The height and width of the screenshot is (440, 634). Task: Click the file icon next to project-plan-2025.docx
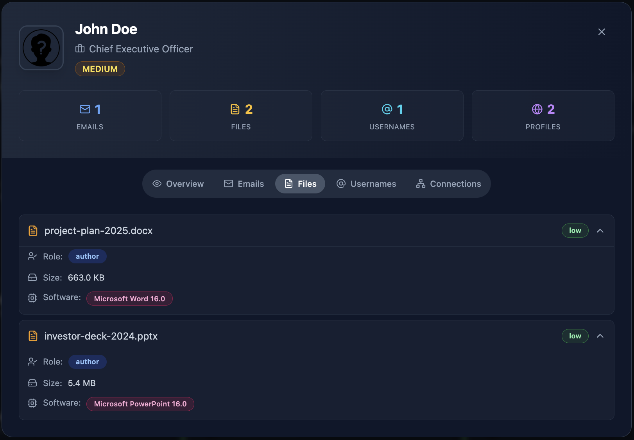33,231
